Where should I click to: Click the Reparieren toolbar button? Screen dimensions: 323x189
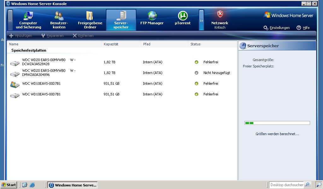[52, 36]
